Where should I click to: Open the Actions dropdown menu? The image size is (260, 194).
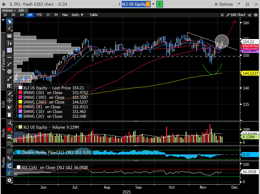click(x=9, y=10)
